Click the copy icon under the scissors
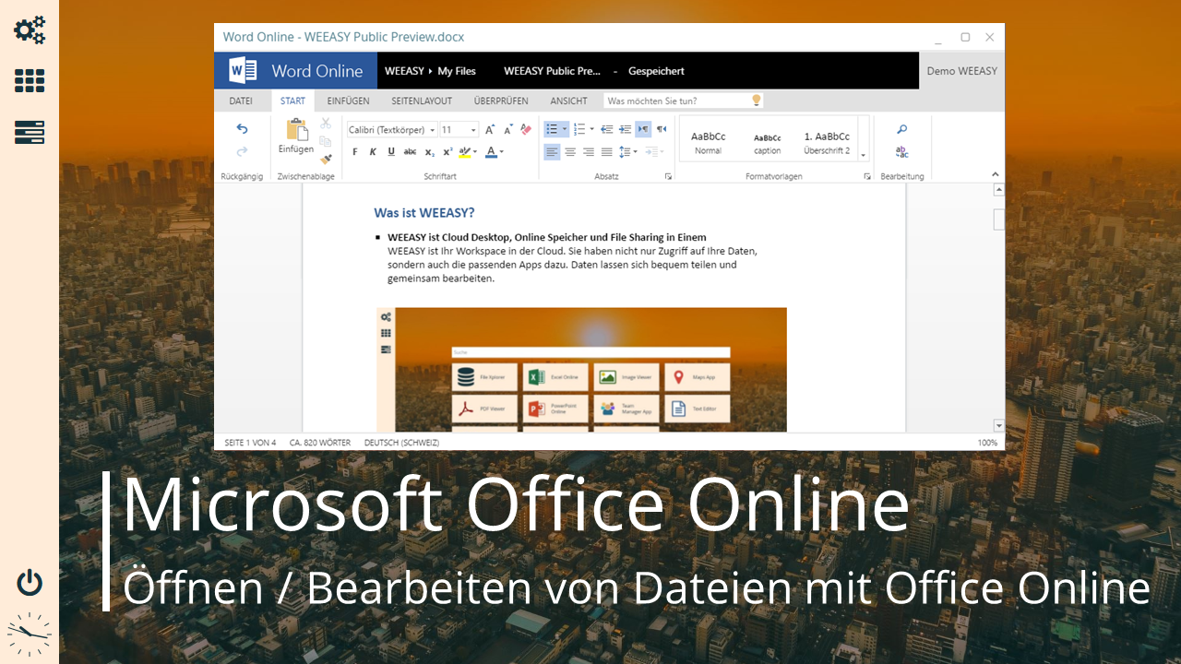1181x664 pixels. click(326, 141)
